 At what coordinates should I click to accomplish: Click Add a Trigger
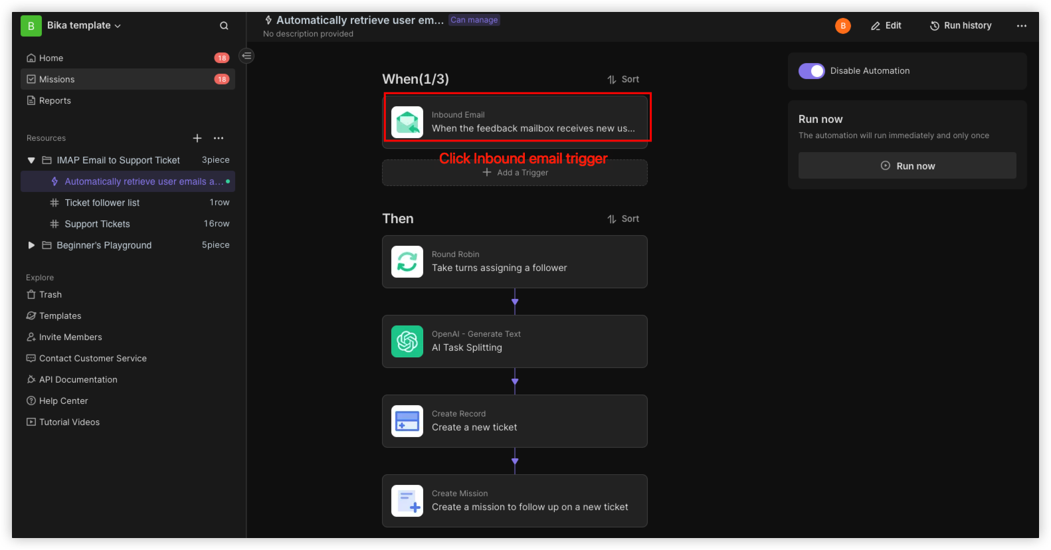tap(515, 173)
